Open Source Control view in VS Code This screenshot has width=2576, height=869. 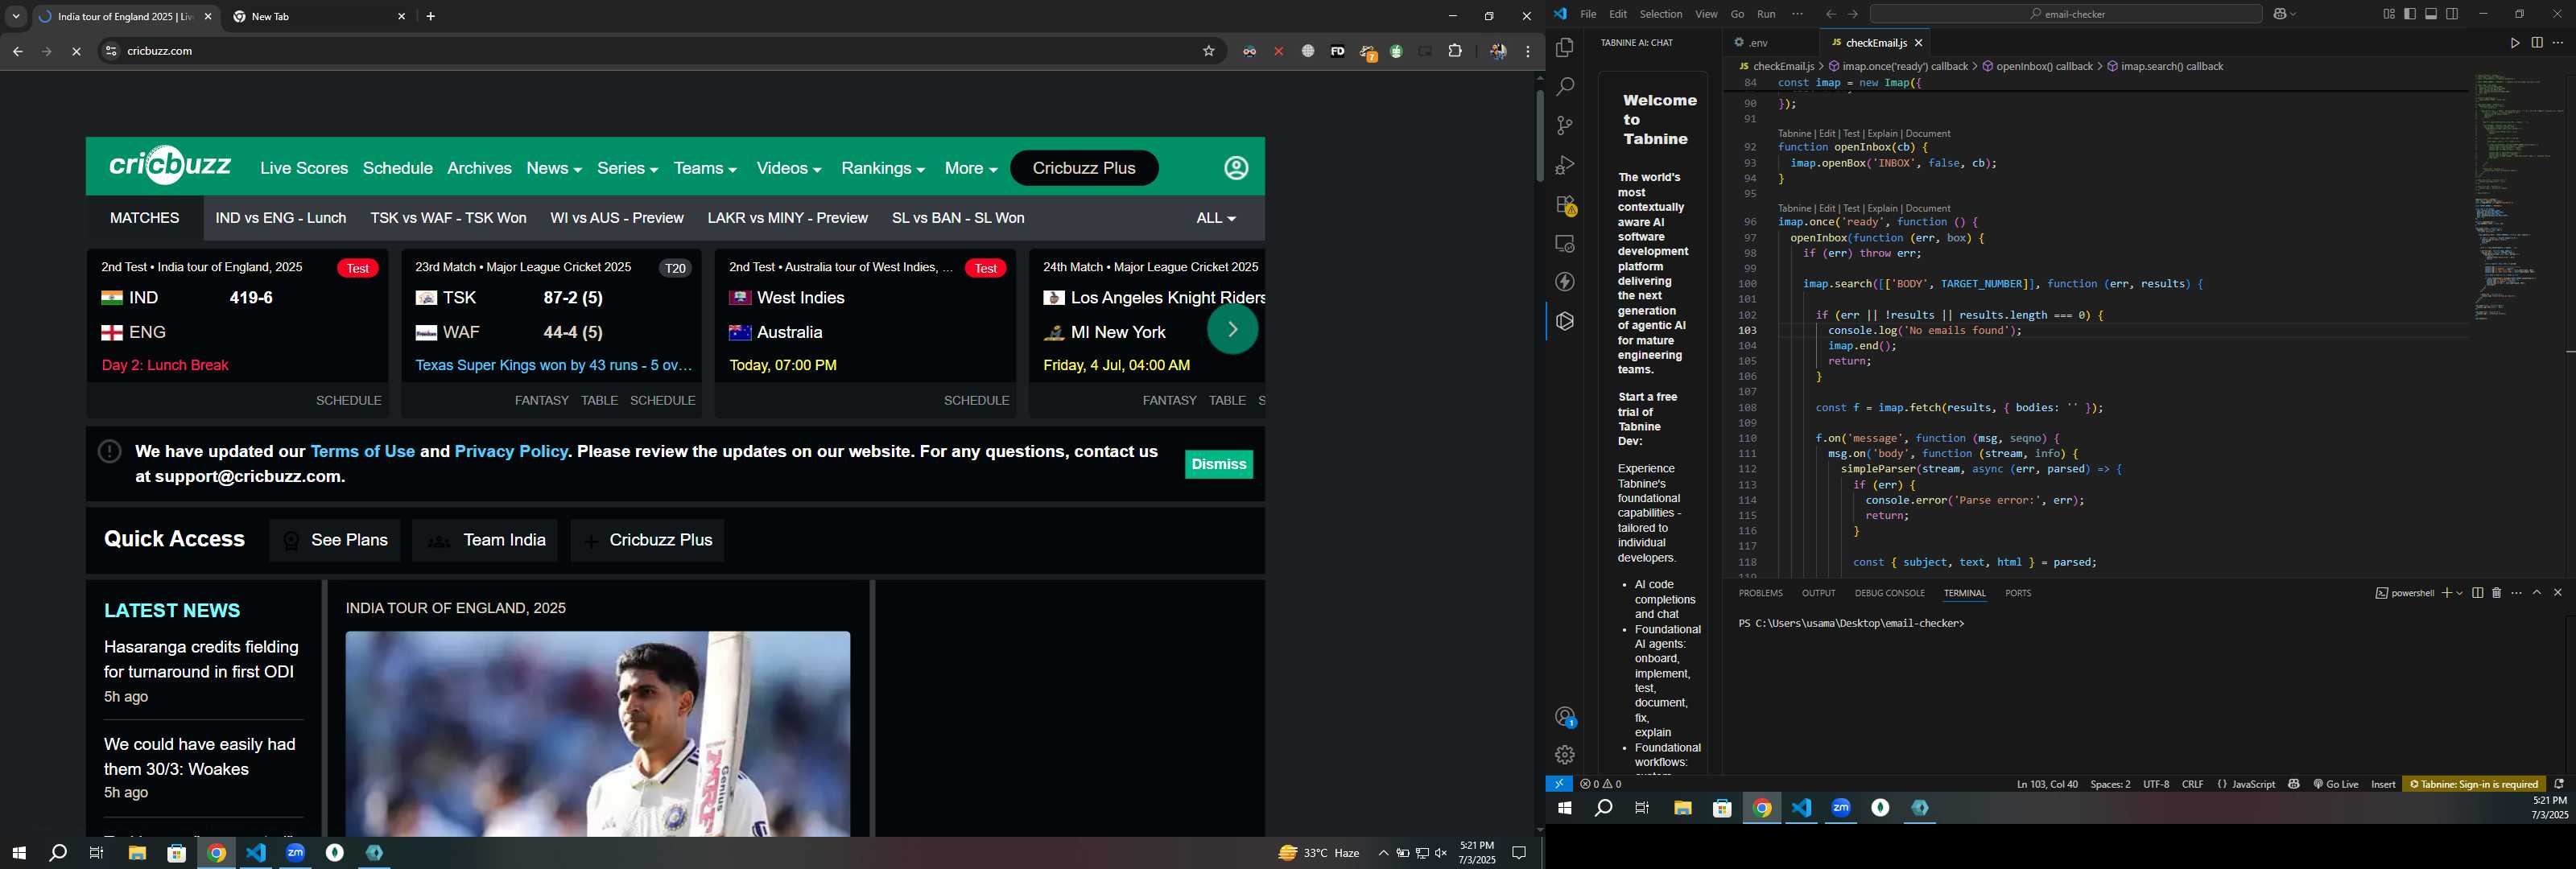1564,126
